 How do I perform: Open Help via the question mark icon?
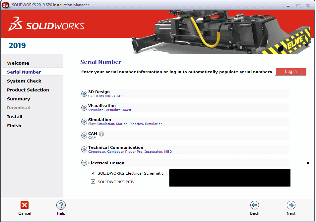(61, 205)
